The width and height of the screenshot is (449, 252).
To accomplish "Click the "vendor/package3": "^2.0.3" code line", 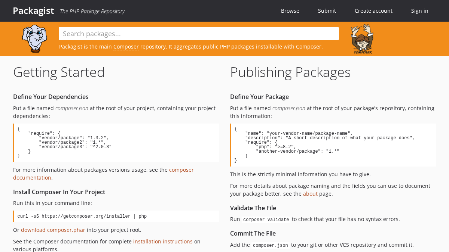I will pyautogui.click(x=75, y=147).
